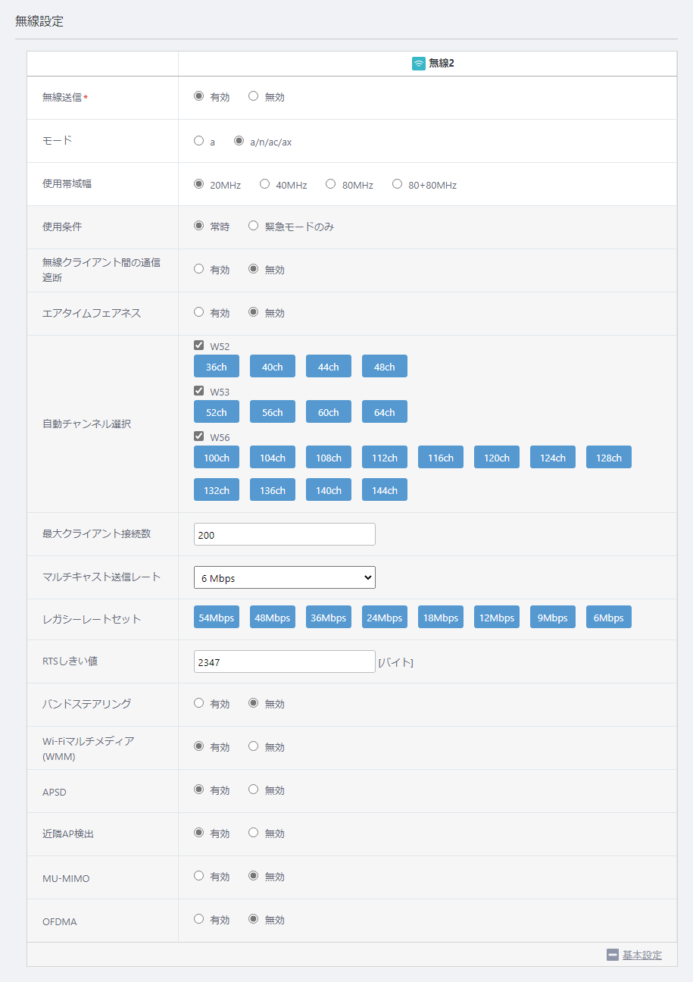Toggle channel 136ch button

click(x=273, y=489)
